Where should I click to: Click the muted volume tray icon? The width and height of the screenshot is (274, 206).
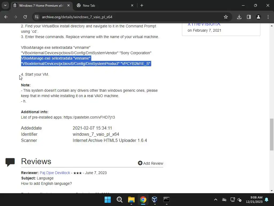click(239, 200)
